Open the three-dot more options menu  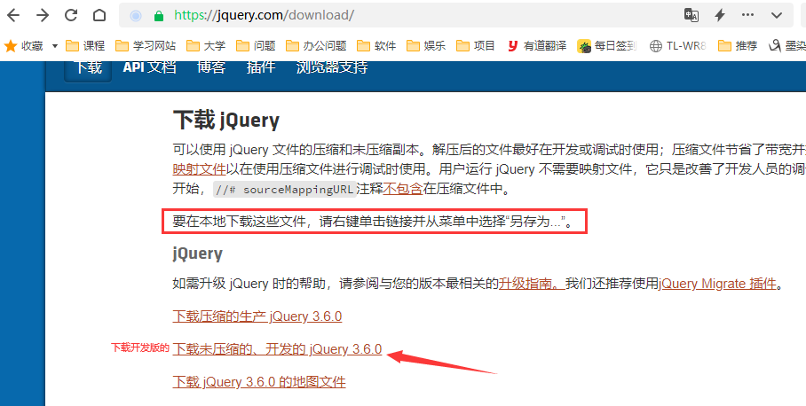pos(748,15)
